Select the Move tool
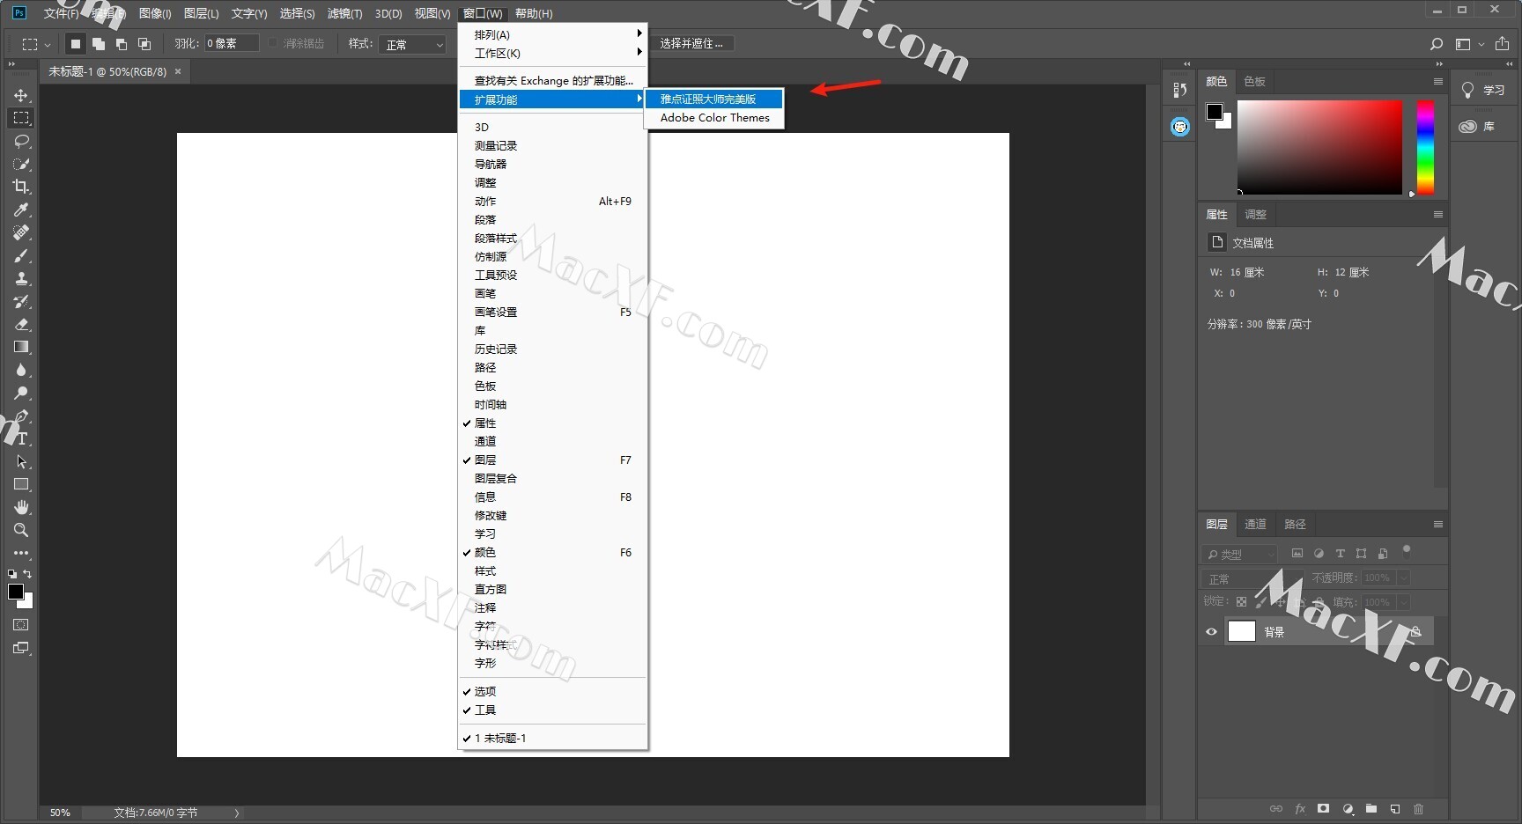The width and height of the screenshot is (1522, 824). click(21, 95)
